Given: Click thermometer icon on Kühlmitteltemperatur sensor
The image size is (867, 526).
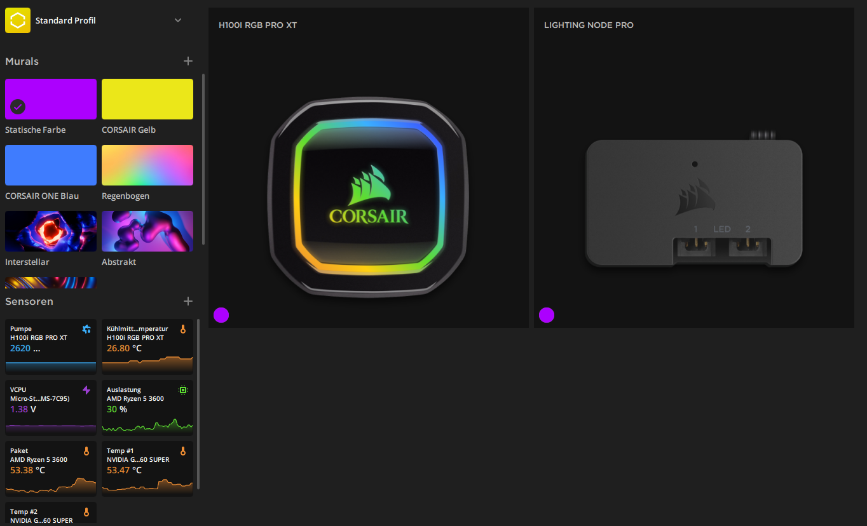Looking at the screenshot, I should click(183, 329).
